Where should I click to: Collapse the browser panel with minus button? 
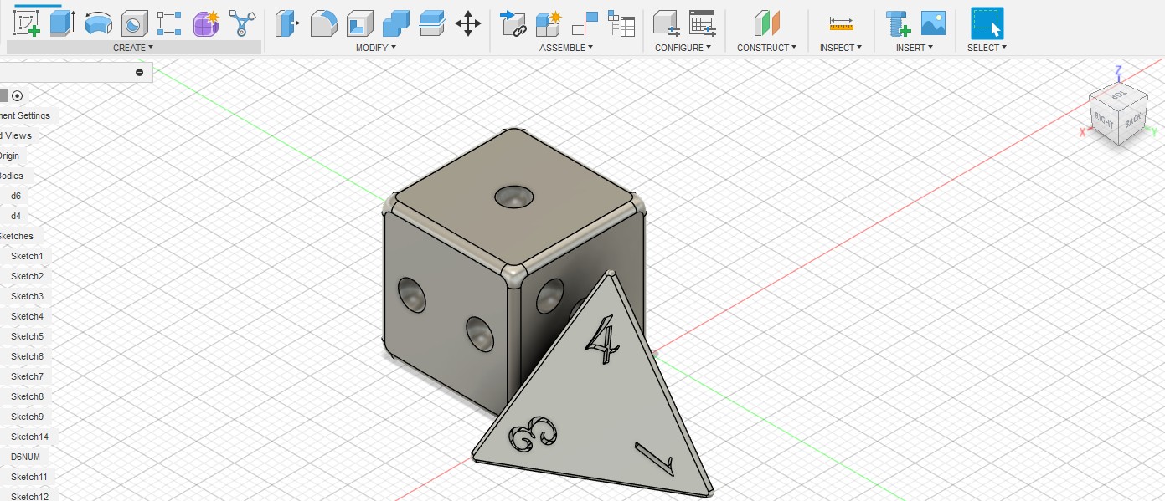point(139,72)
